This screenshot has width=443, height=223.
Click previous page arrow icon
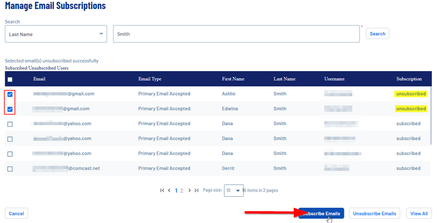[x=169, y=190]
